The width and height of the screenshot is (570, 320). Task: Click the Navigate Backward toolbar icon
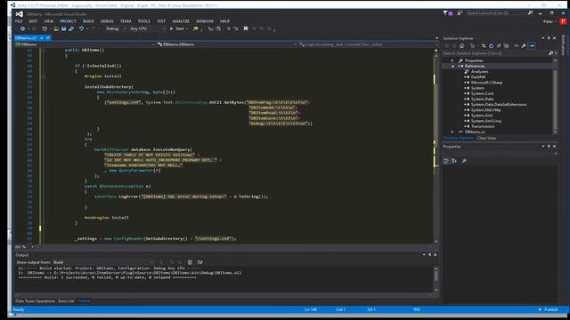22,28
